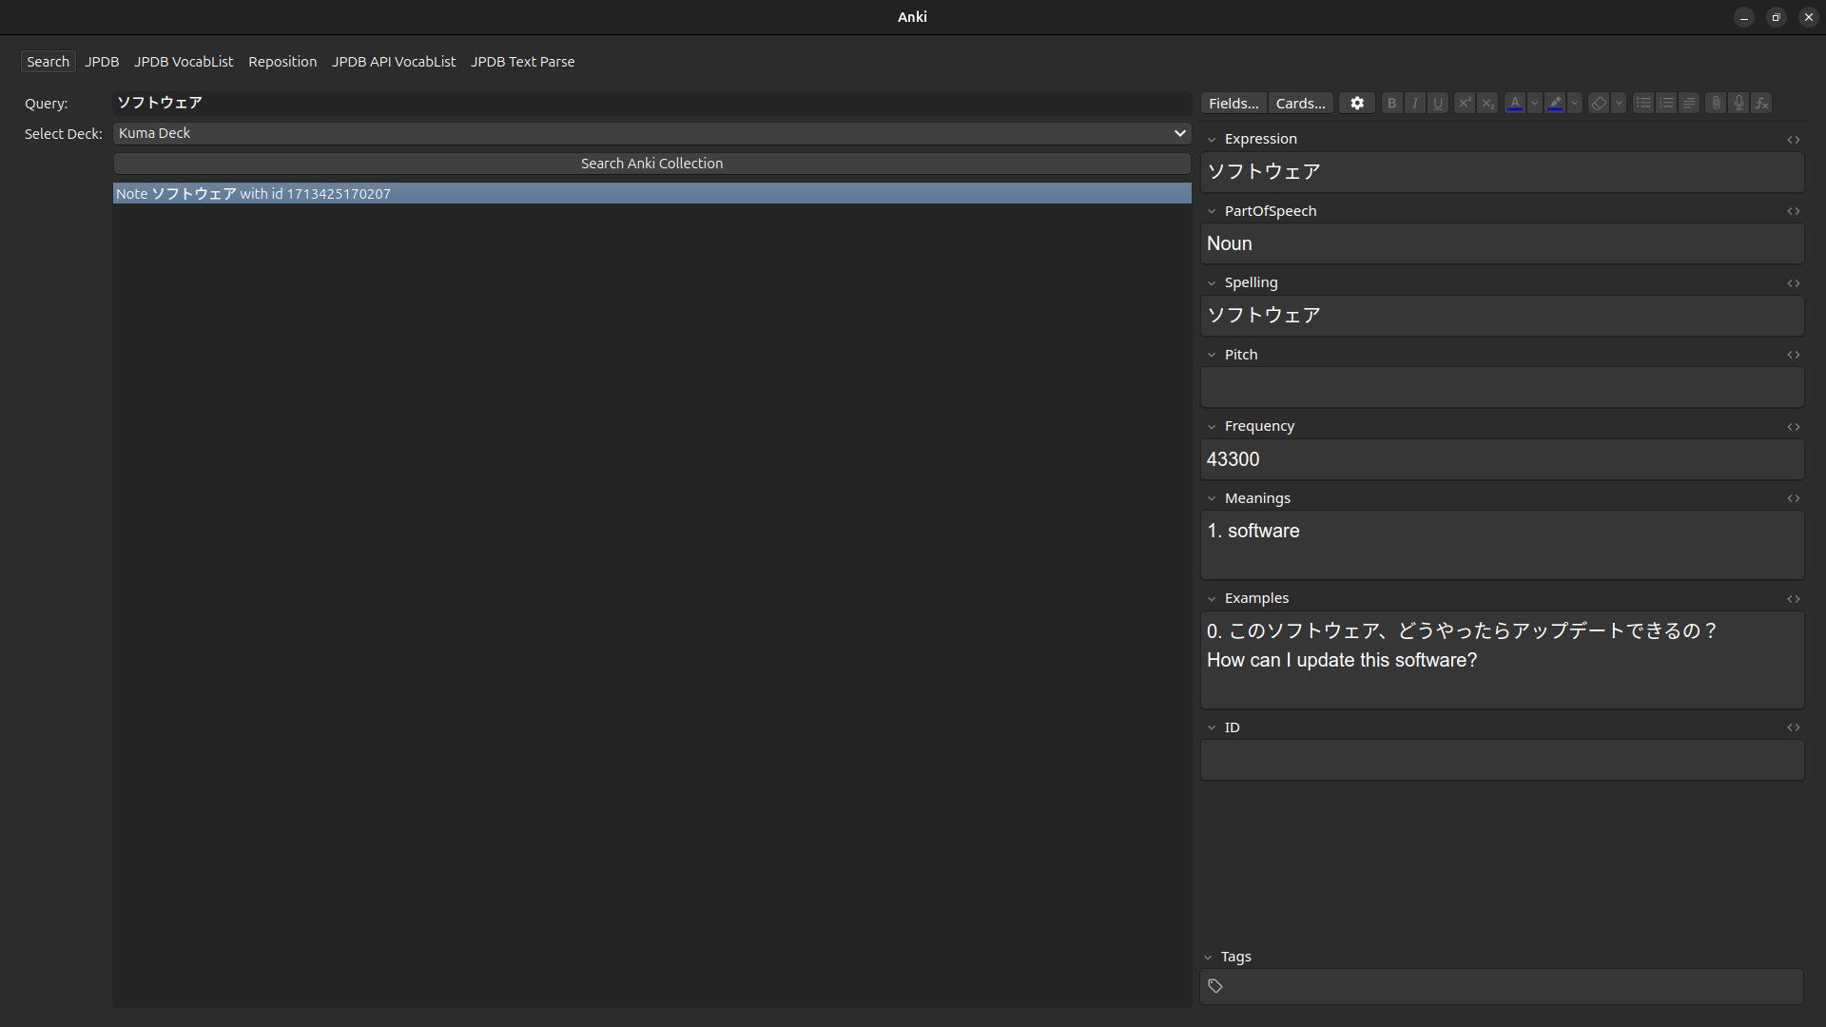
Task: Switch to the JPDB tab
Action: [x=102, y=62]
